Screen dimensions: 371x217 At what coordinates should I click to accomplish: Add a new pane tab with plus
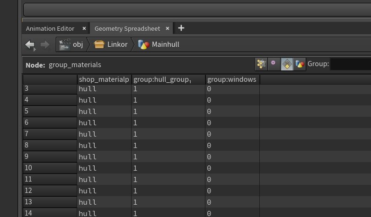tap(181, 28)
